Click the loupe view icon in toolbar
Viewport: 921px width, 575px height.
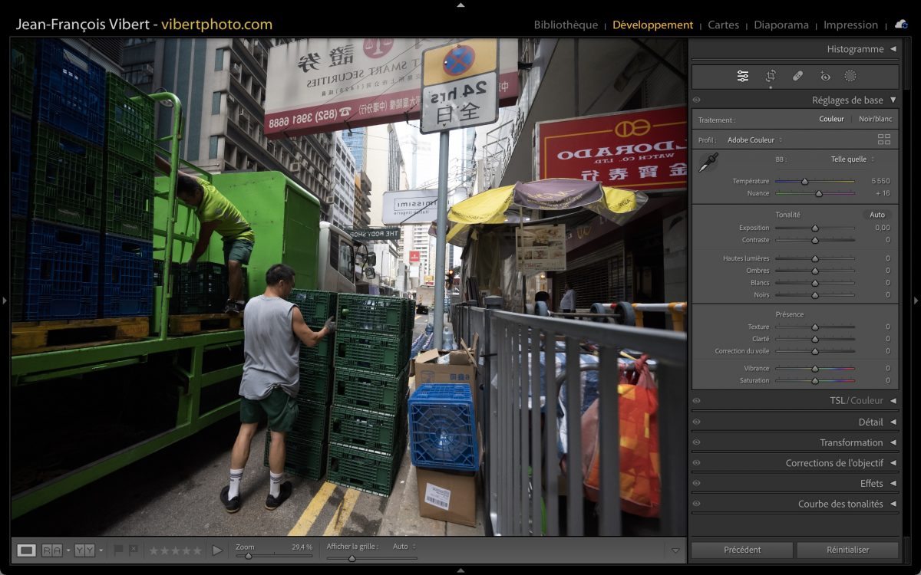coord(27,550)
